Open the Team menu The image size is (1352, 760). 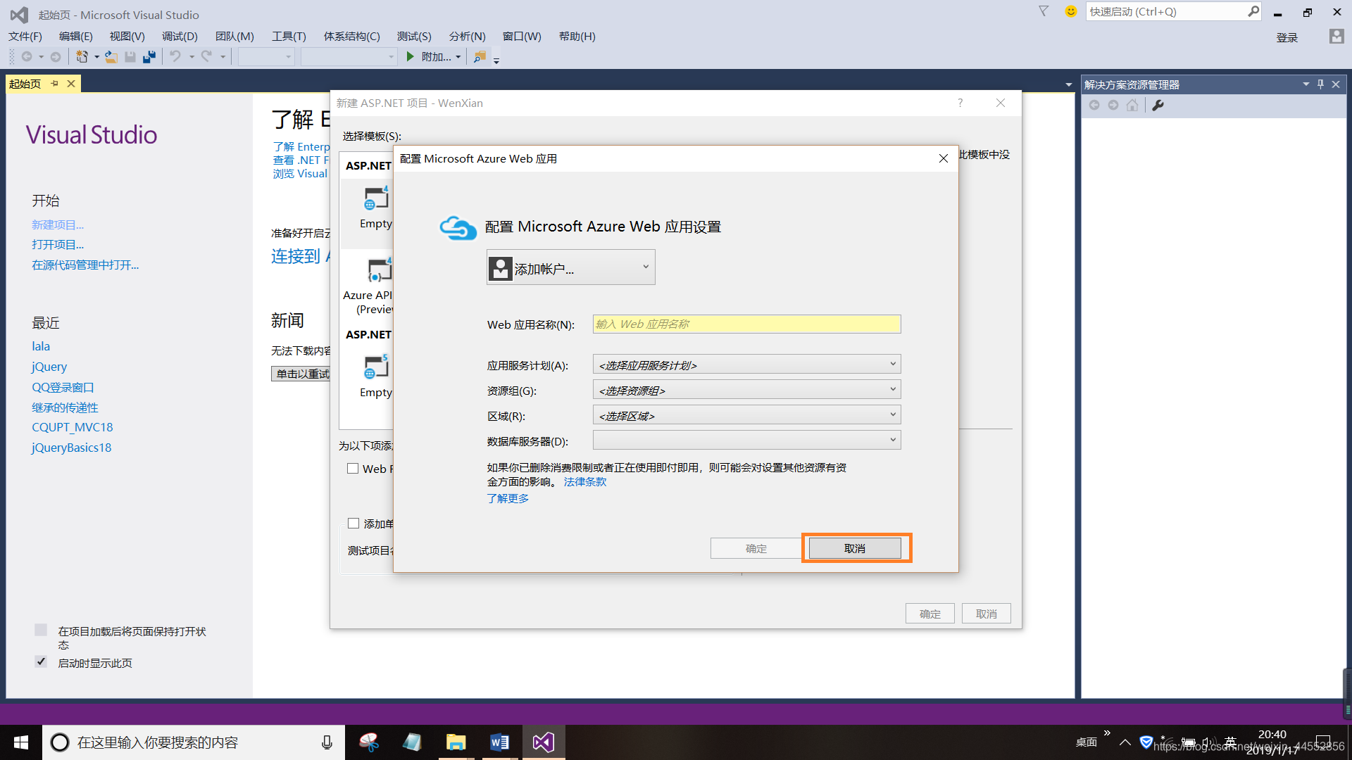pos(234,37)
